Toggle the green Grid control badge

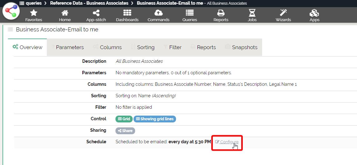(124, 119)
